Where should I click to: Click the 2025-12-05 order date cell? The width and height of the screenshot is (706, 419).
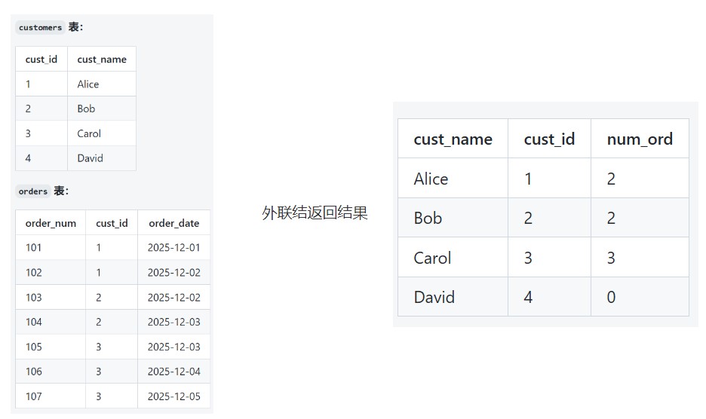pos(174,396)
